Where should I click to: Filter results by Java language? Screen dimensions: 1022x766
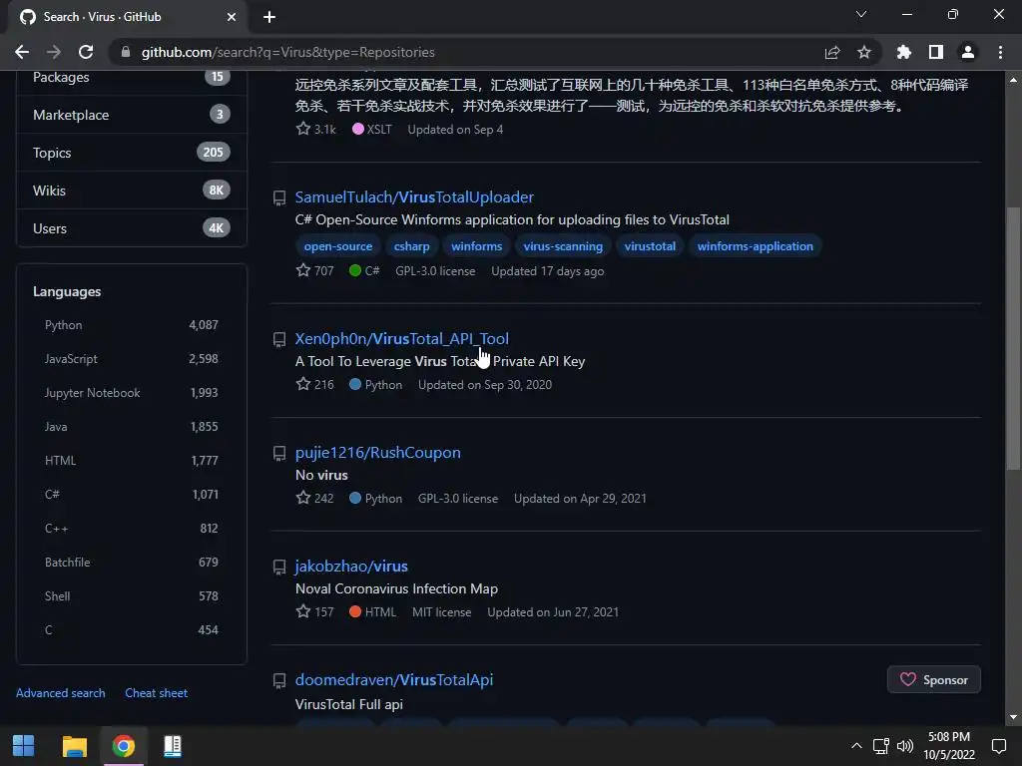(132, 426)
